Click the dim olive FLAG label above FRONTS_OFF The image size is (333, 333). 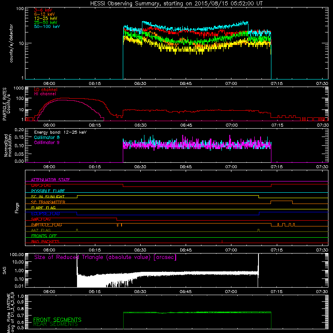tap(41, 230)
